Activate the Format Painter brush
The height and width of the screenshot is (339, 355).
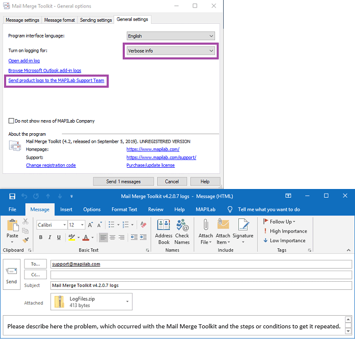[x=25, y=240]
